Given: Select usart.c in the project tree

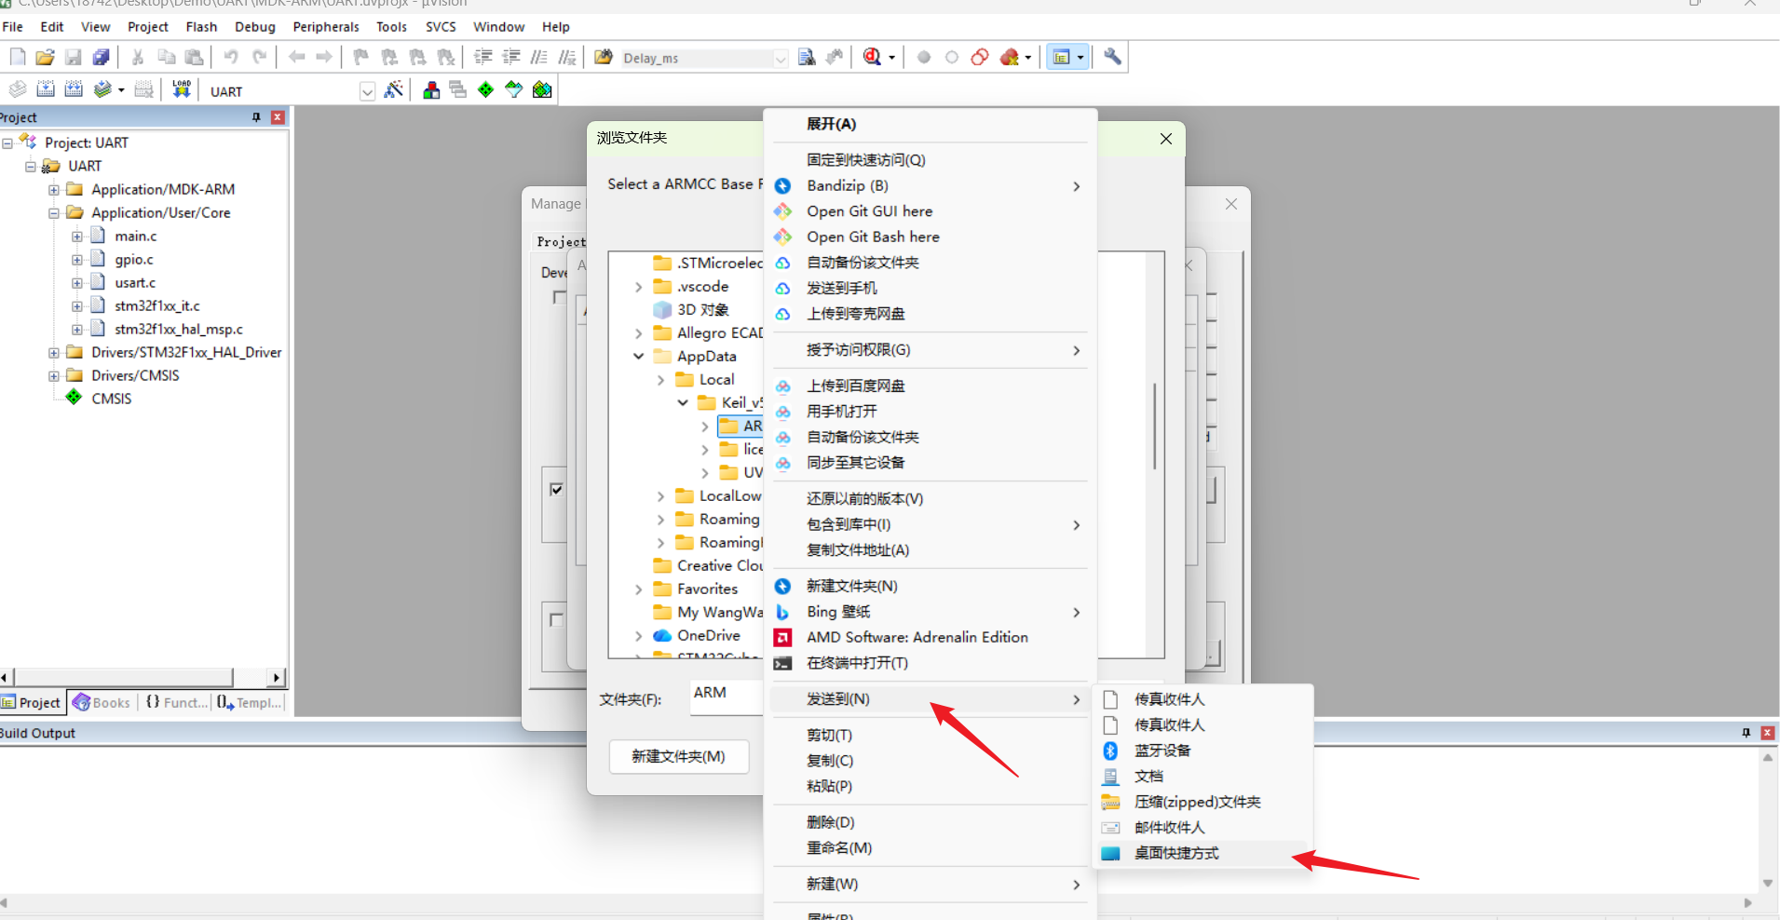Looking at the screenshot, I should (x=135, y=283).
